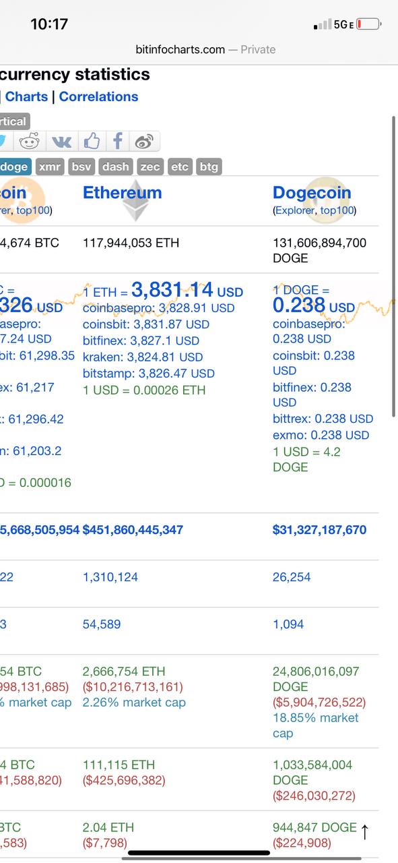Toggle the zec coin tag

tap(150, 167)
